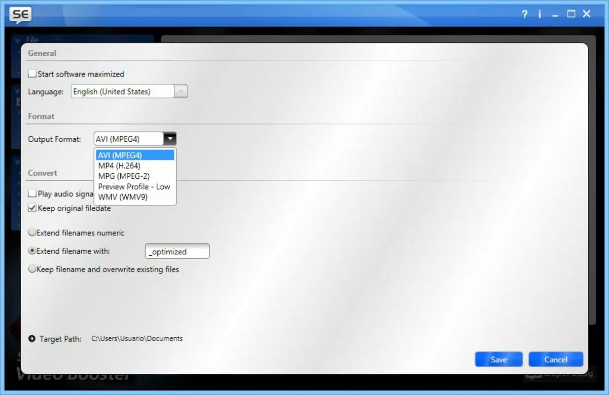The width and height of the screenshot is (609, 395).
Task: Save the settings
Action: [x=499, y=359]
